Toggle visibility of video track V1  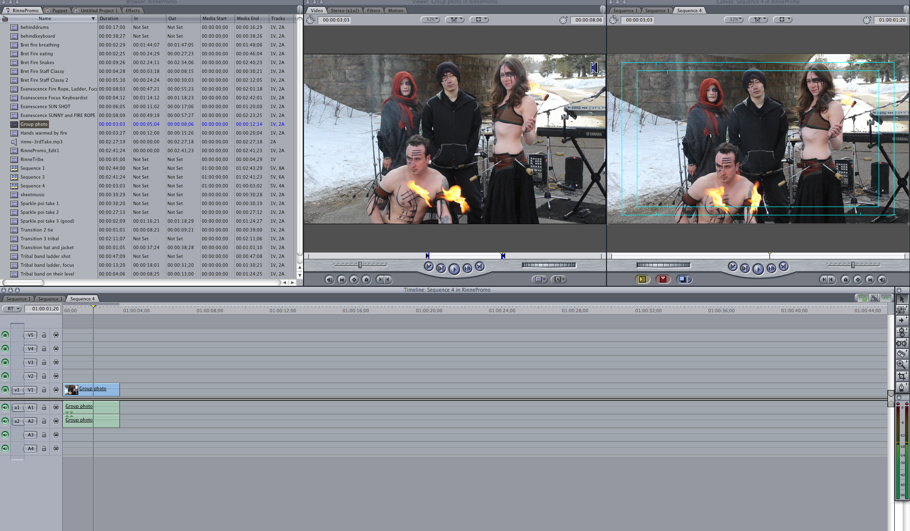(x=5, y=390)
